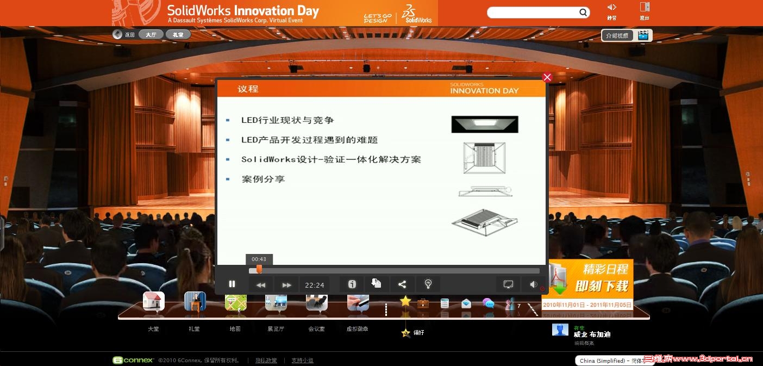
Task: Open the 礼堂 auditorium icon
Action: point(195,301)
